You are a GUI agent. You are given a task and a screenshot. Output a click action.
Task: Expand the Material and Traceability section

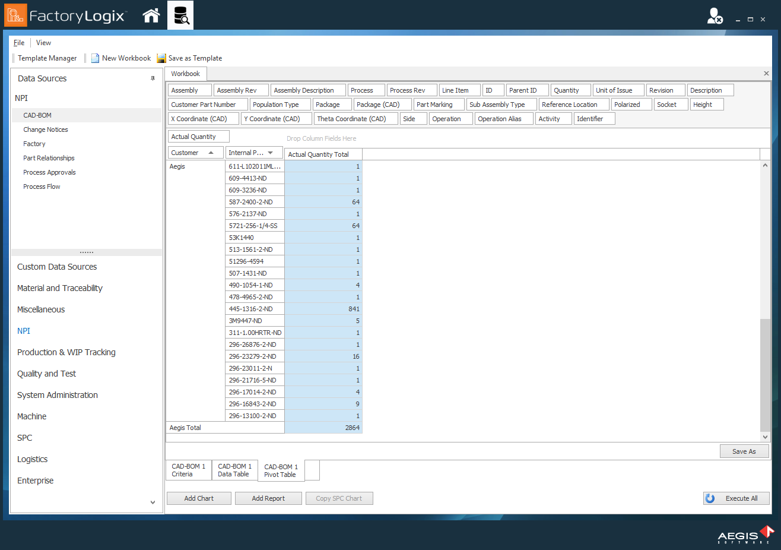coord(59,288)
